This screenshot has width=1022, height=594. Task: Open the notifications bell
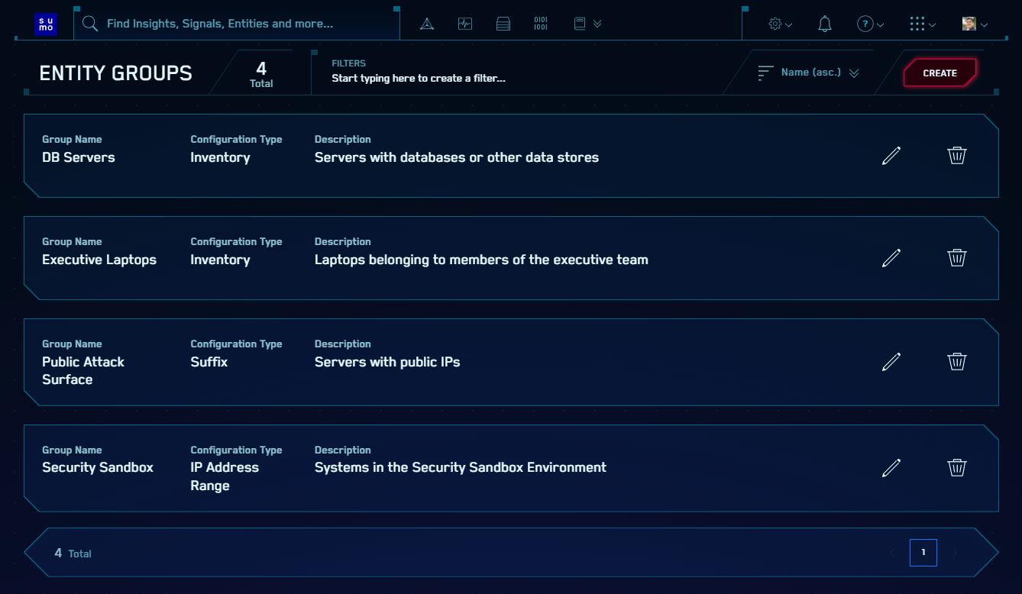[x=824, y=24]
